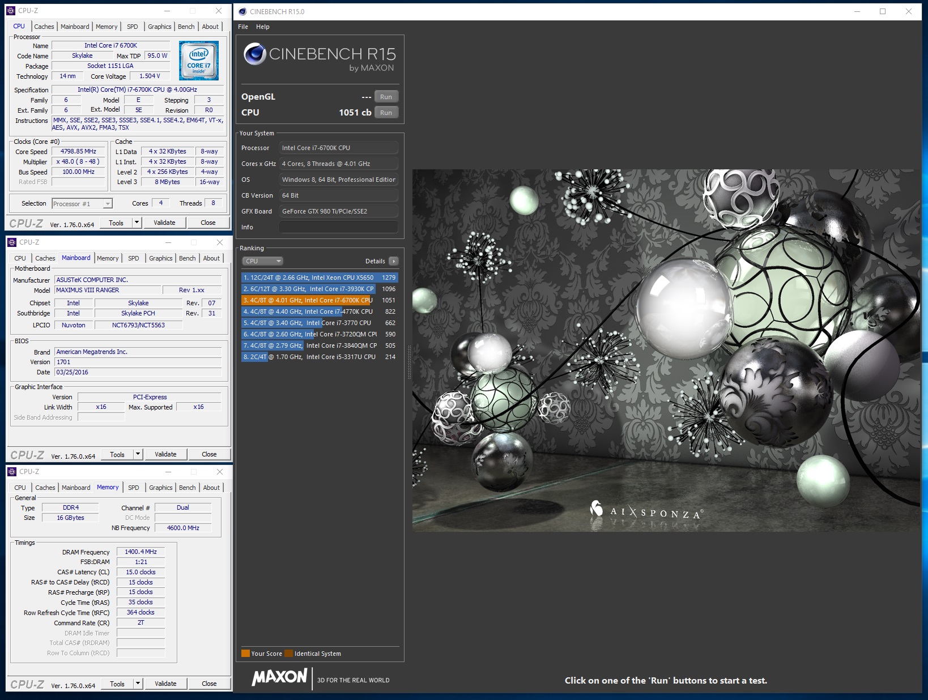The image size is (928, 700).
Task: Click the Core Speed value 4798.85 MHz
Action: tap(79, 151)
